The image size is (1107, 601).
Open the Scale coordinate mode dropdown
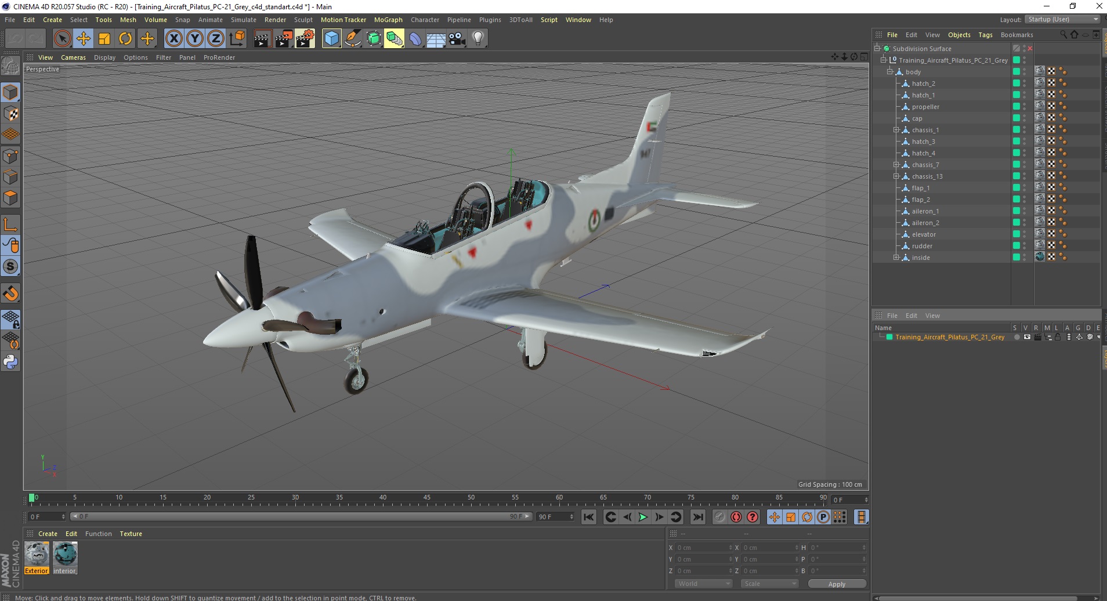(x=769, y=584)
